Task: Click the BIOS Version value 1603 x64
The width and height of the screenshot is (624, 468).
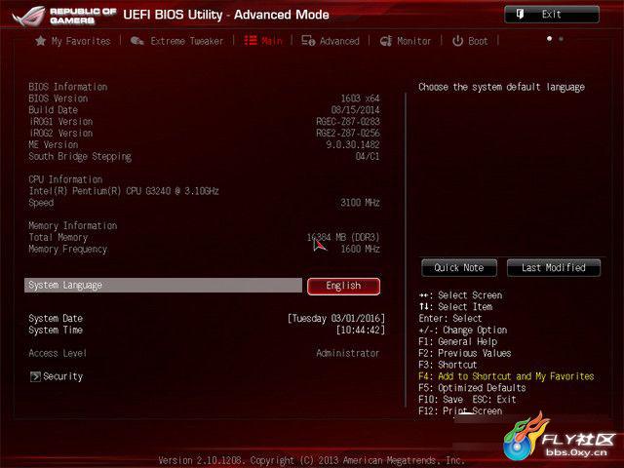Action: [360, 98]
